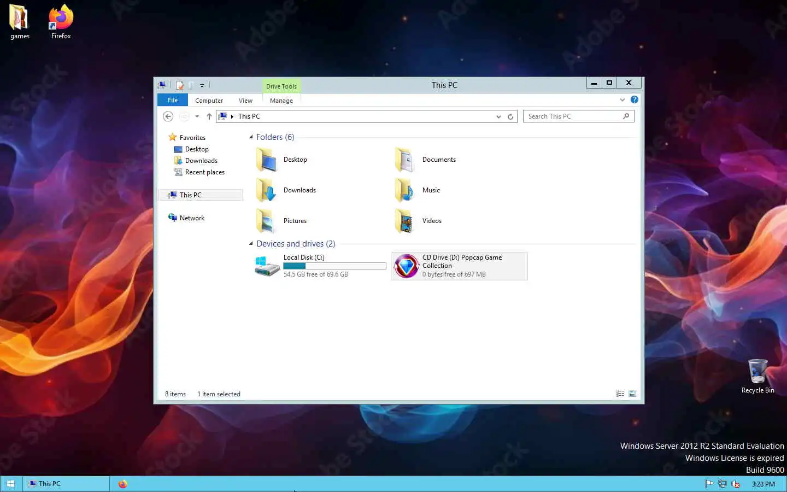The width and height of the screenshot is (787, 492).
Task: Go up one level with Up arrow
Action: (x=209, y=116)
